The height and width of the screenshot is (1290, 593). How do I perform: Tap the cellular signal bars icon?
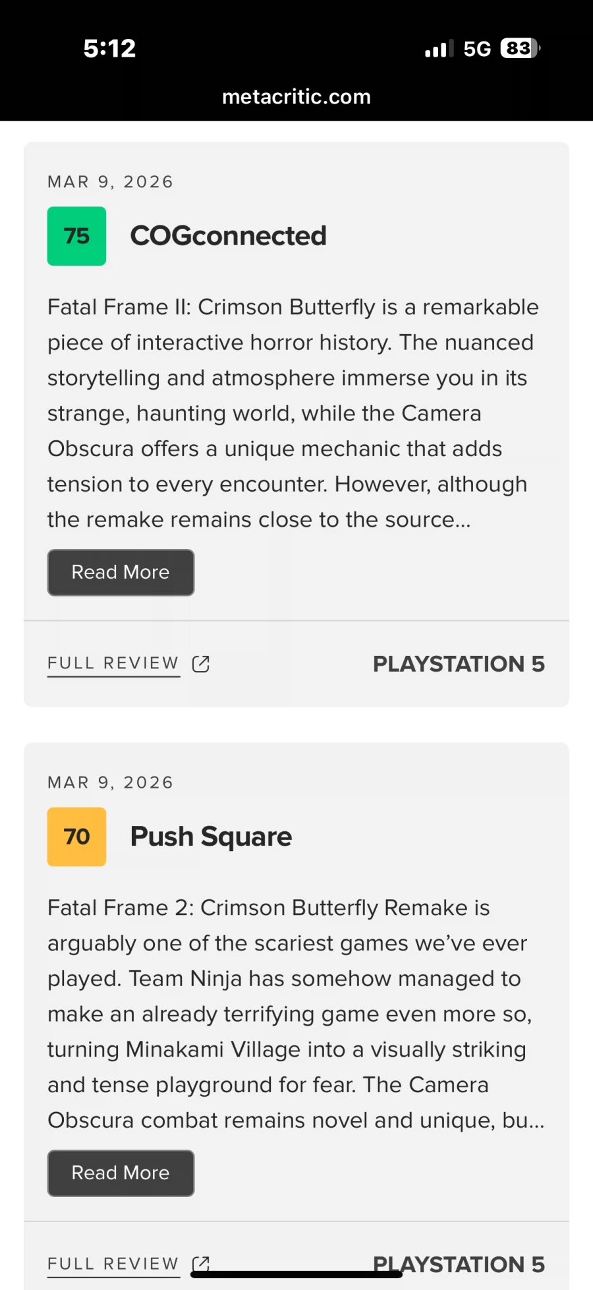click(x=439, y=49)
